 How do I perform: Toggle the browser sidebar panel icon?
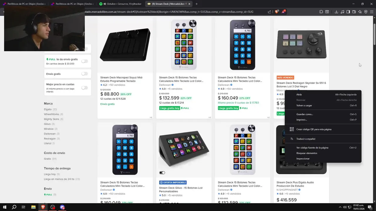click(x=348, y=12)
